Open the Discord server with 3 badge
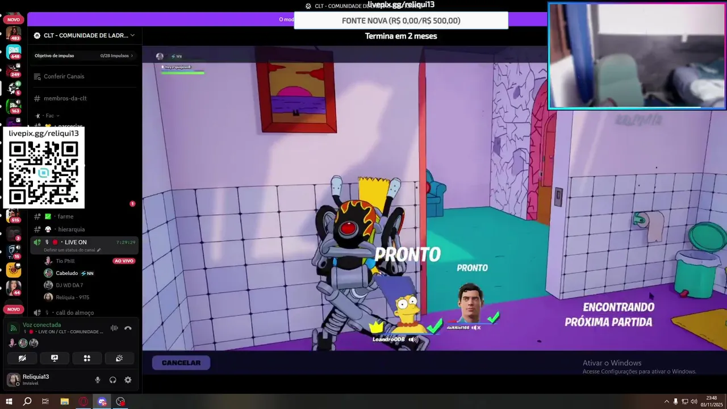This screenshot has height=409, width=727. pyautogui.click(x=14, y=233)
